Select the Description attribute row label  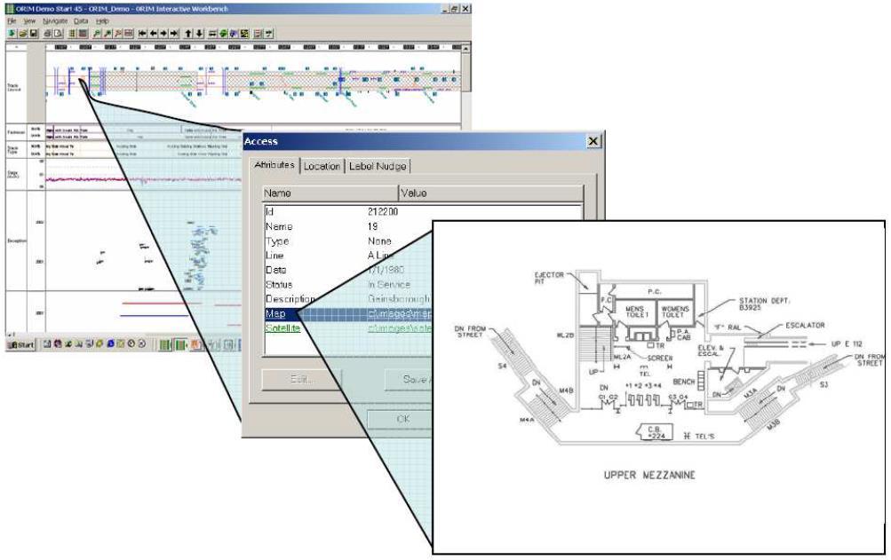click(x=290, y=299)
